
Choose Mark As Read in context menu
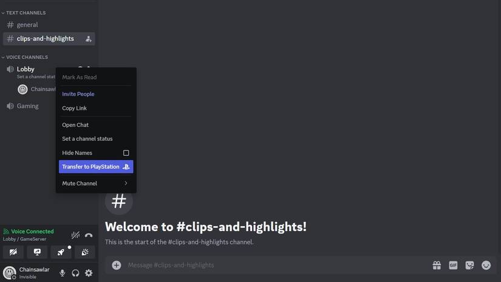(x=96, y=77)
